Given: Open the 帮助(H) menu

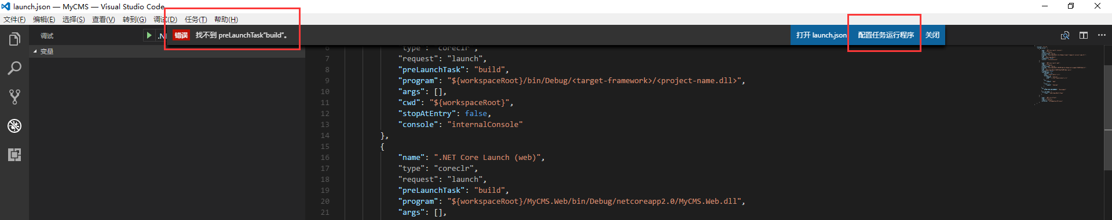Looking at the screenshot, I should pos(226,20).
